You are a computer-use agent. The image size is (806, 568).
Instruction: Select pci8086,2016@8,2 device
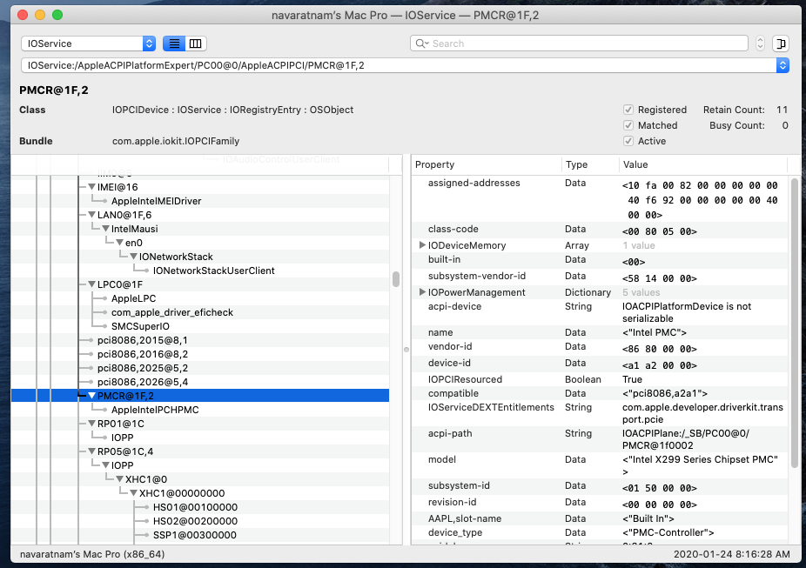(143, 354)
